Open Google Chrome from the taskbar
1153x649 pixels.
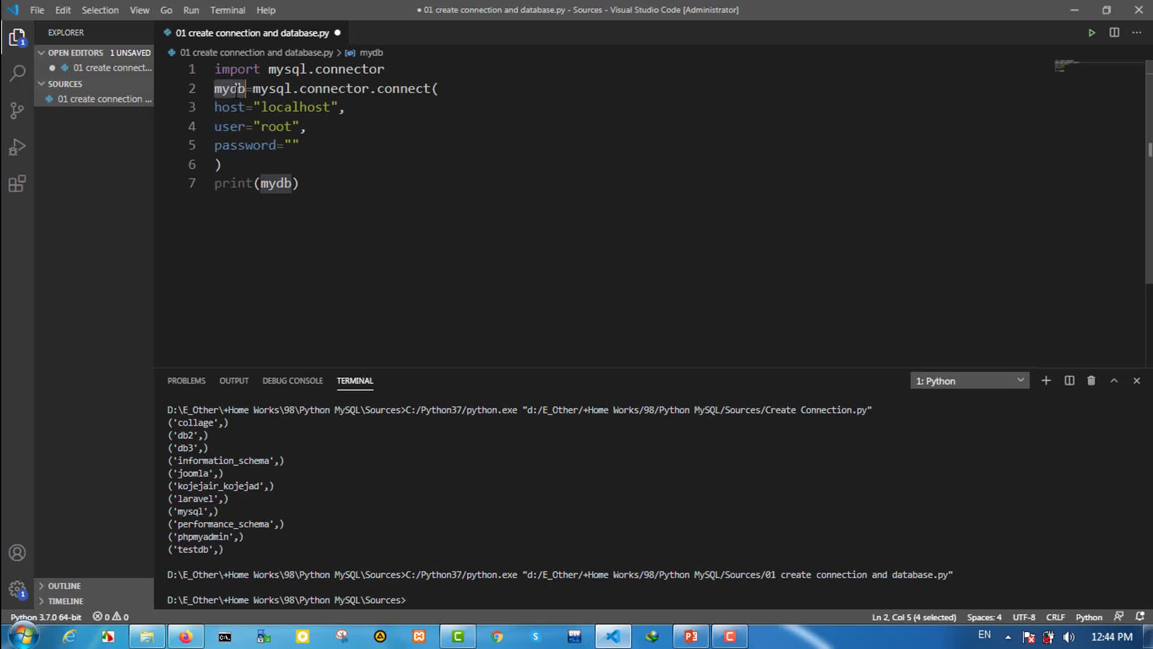497,636
